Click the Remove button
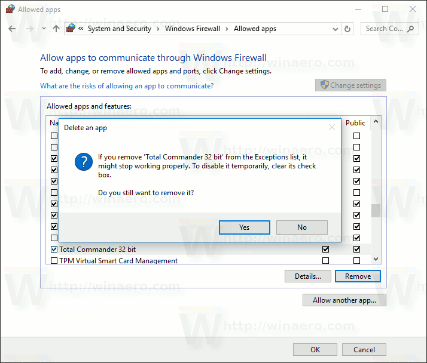 (358, 276)
